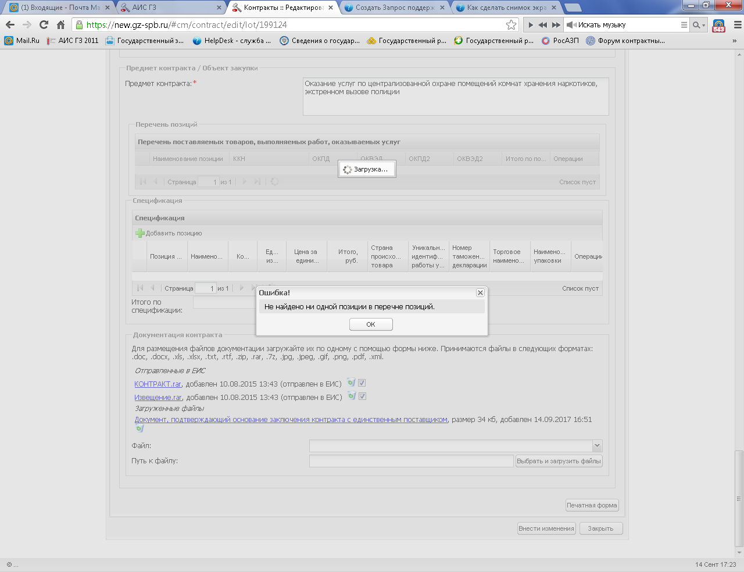Click the Путь к файлу input field
The width and height of the screenshot is (744, 572).
point(411,461)
